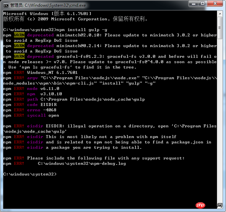
Task: Close the cmd.exe window
Action: tap(215, 4)
